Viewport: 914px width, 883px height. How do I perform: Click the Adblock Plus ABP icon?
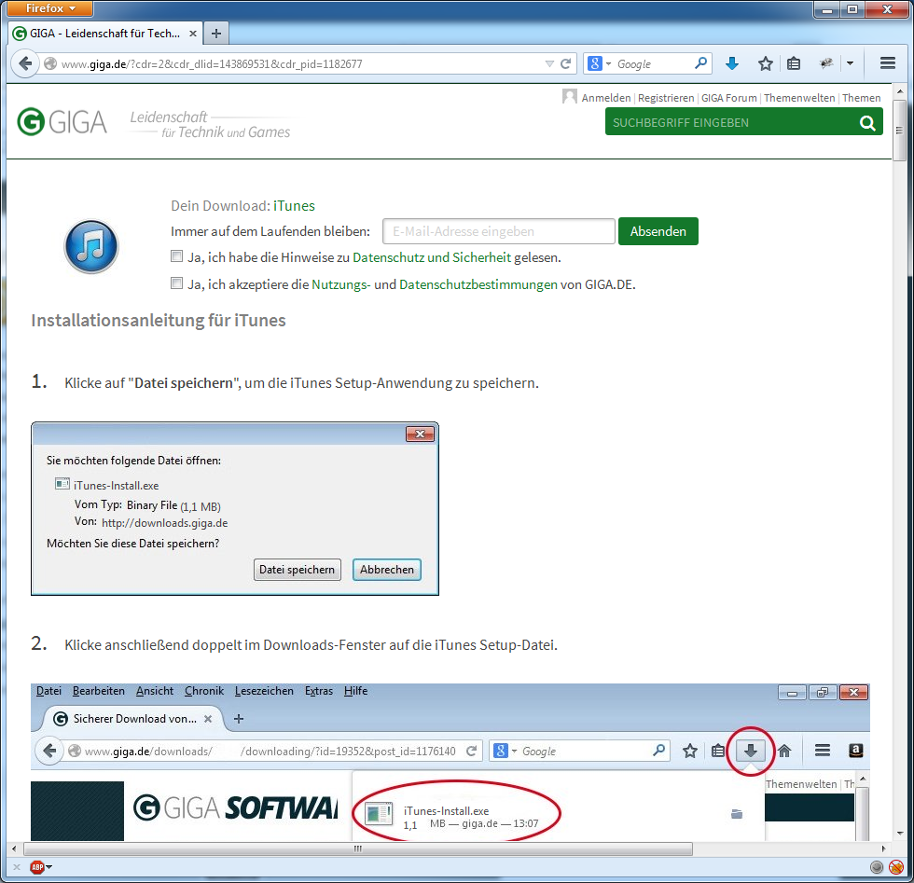click(37, 867)
